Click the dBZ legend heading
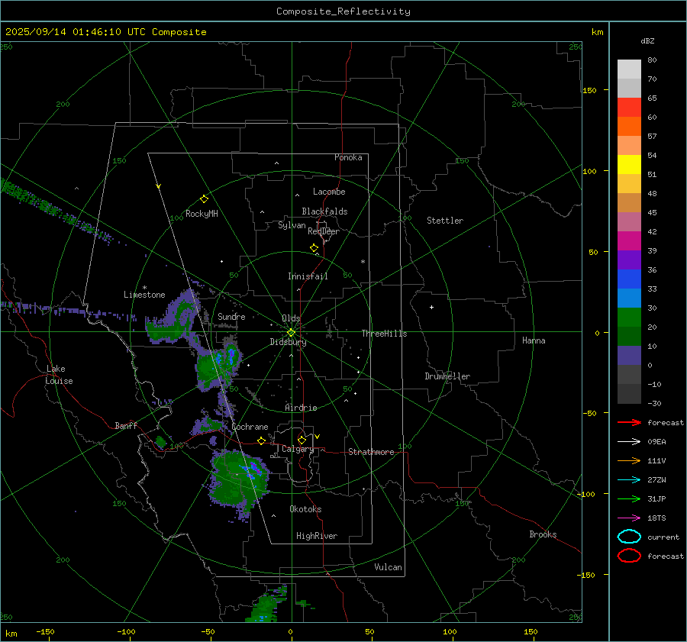 (x=647, y=40)
